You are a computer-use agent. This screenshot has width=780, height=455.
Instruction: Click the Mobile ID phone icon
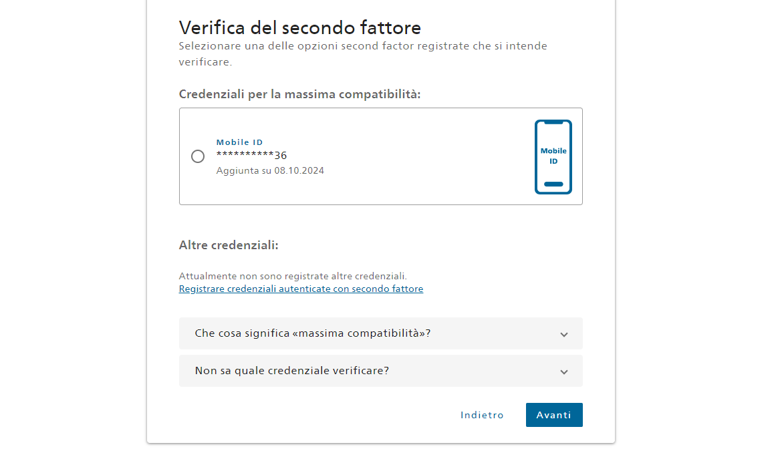pos(553,157)
